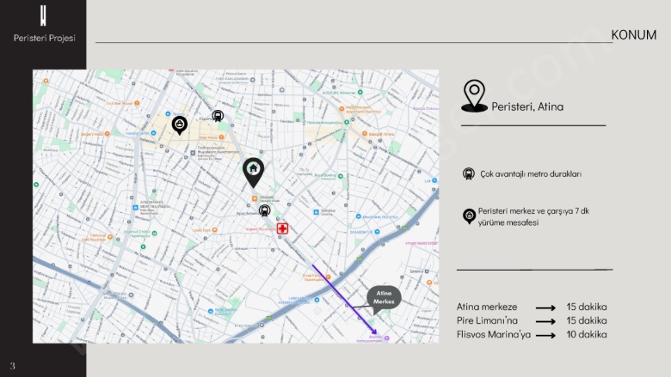Click the slide page number 3

click(13, 366)
